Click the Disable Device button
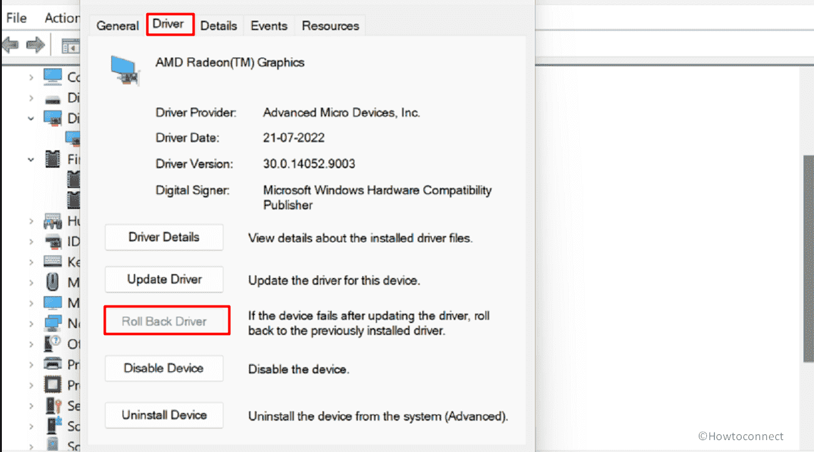This screenshot has height=452, width=814. pos(164,368)
